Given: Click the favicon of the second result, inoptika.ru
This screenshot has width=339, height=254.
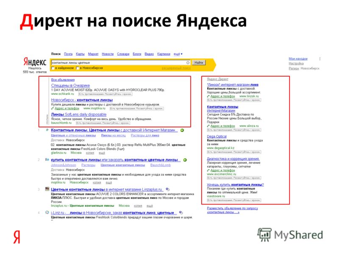Looking at the screenshot, I should click(47, 160).
